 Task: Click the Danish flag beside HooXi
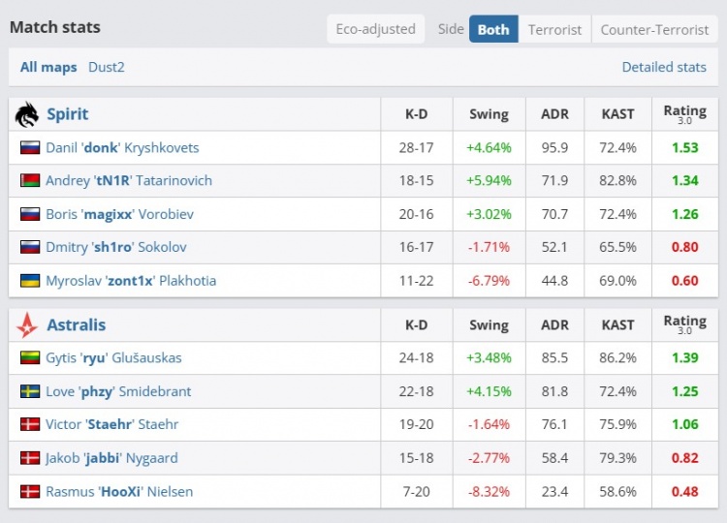pos(30,492)
